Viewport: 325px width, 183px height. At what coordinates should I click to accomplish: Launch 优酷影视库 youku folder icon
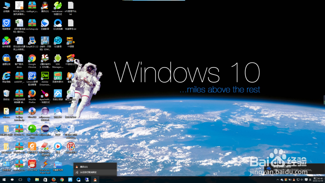(x=58, y=165)
